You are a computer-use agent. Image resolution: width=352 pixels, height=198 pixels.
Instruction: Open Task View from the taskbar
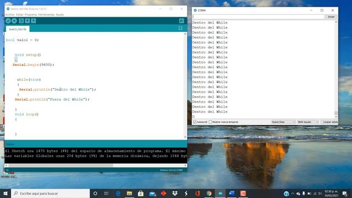pos(106,193)
